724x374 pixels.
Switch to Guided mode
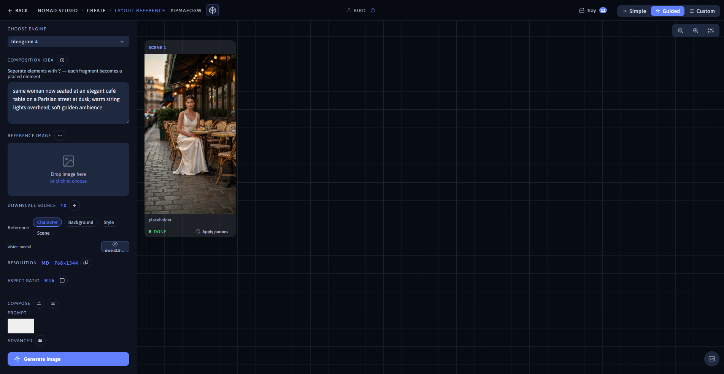tap(668, 11)
